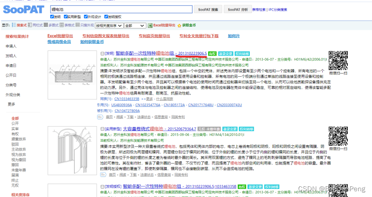The height and width of the screenshot is (197, 372).
Task: Open cited patent US4830936A
Action: (x=121, y=105)
